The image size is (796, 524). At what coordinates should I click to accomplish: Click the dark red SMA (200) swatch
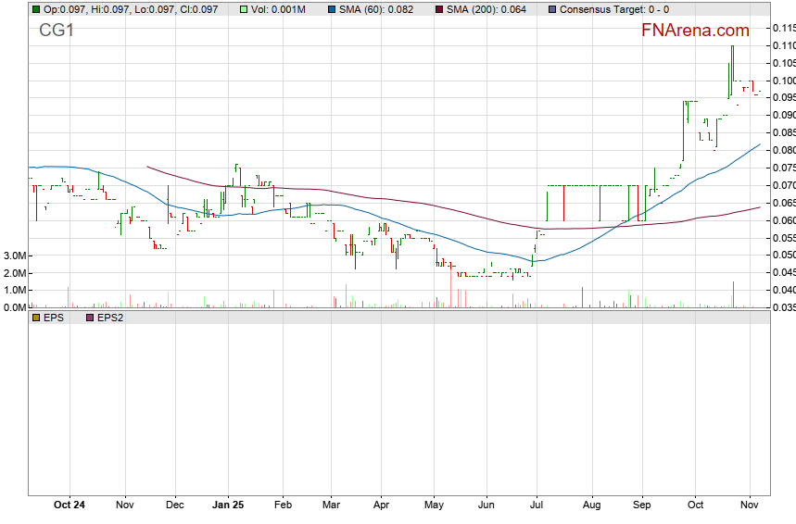[439, 9]
